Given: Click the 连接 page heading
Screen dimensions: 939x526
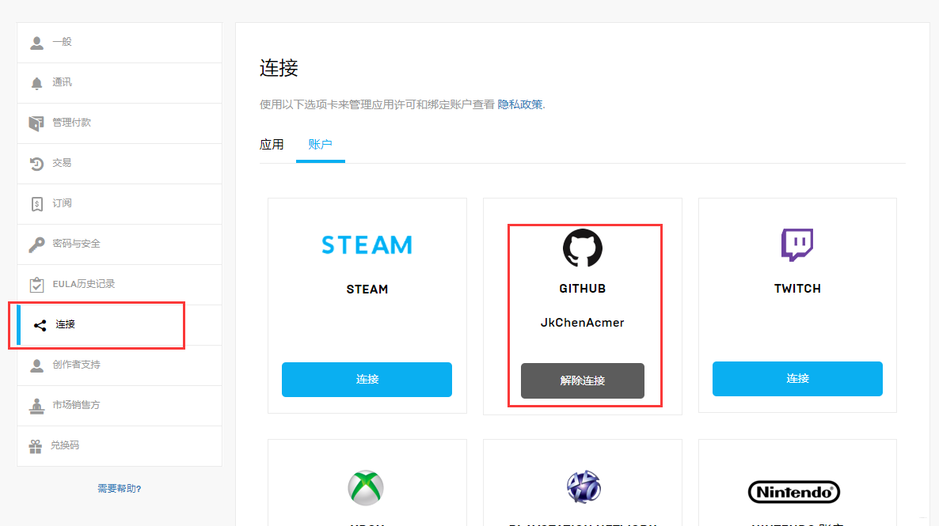Looking at the screenshot, I should (x=279, y=68).
